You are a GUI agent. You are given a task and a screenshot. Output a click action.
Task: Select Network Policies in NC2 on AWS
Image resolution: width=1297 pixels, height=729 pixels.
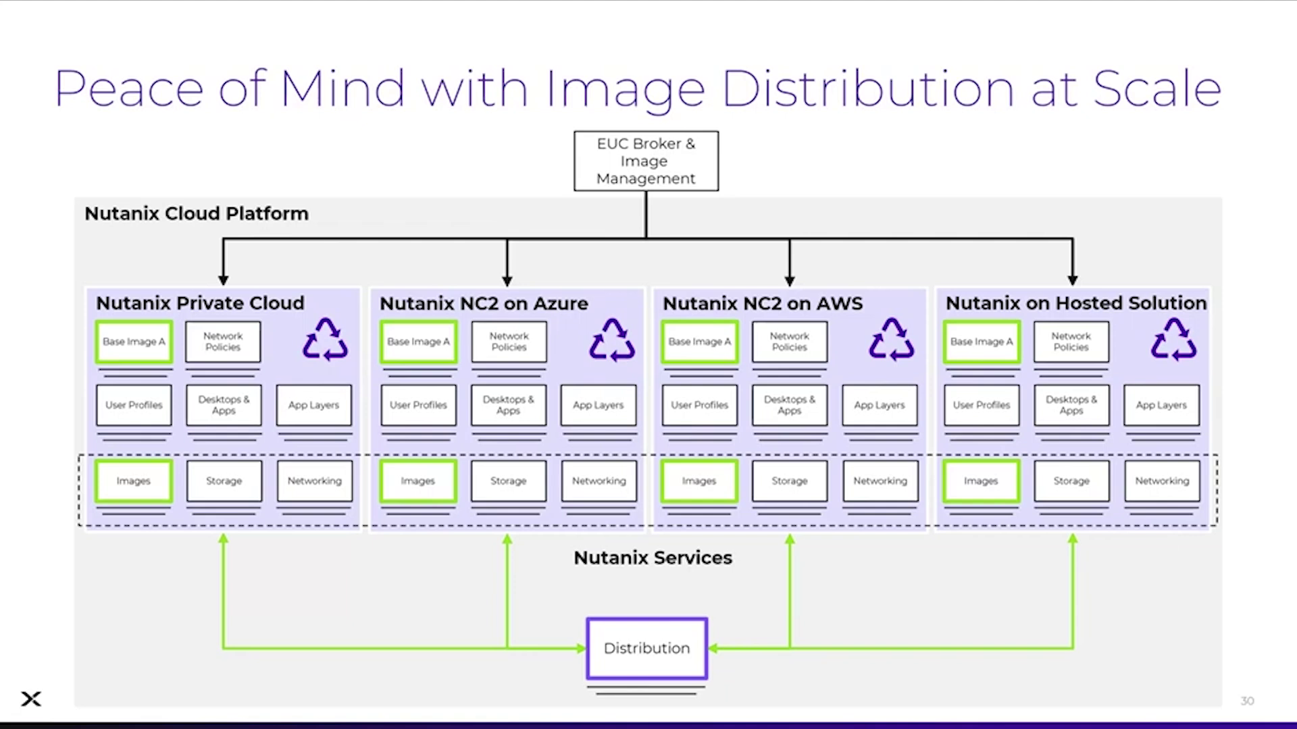click(790, 342)
